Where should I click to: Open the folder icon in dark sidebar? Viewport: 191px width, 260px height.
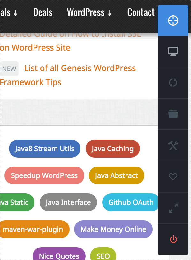[x=173, y=114]
